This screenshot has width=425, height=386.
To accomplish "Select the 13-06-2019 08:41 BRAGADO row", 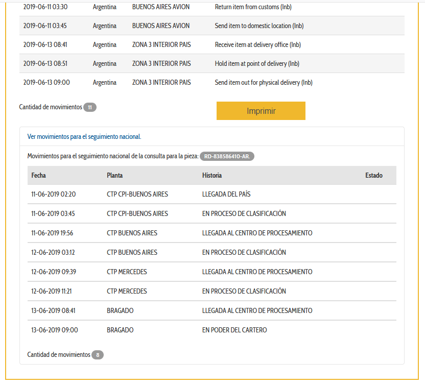I will [211, 310].
